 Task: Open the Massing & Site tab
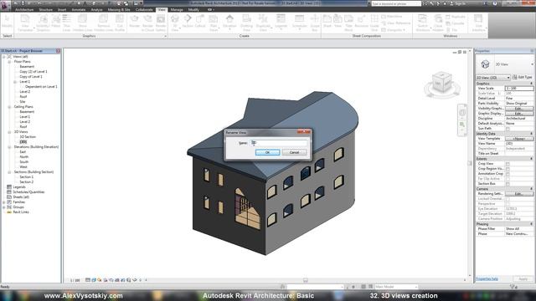coord(119,9)
